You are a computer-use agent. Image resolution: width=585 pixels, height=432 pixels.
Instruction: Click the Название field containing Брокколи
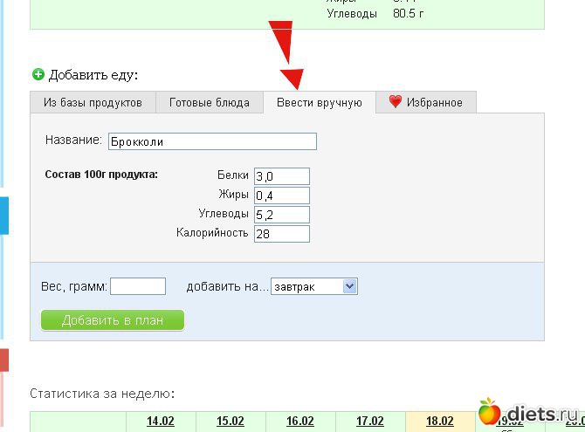[x=211, y=141]
